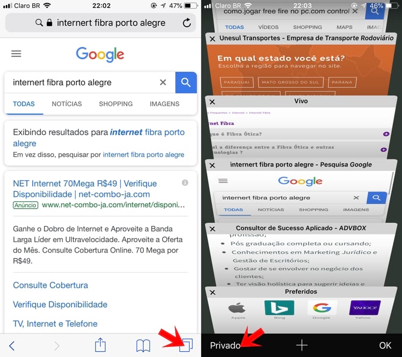Select SHOPPING tab in the top free fire card
Image resolution: width=402 pixels, height=357 pixels.
[308, 27]
